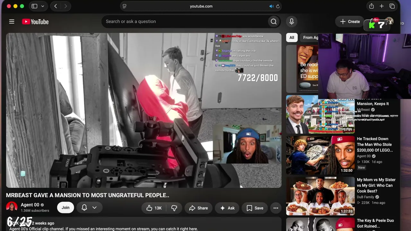Open the 'Be ready' sponsored ad thumbnail

click(302, 69)
